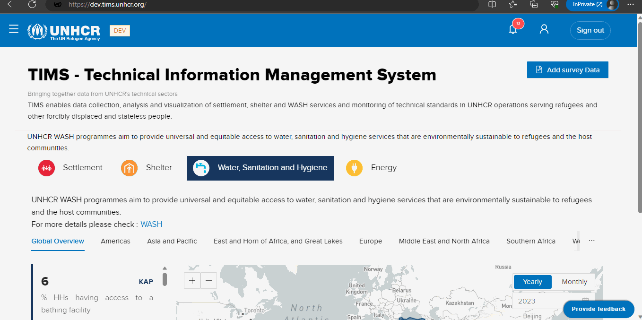Open the user profile icon
This screenshot has height=320, width=642.
(x=544, y=29)
